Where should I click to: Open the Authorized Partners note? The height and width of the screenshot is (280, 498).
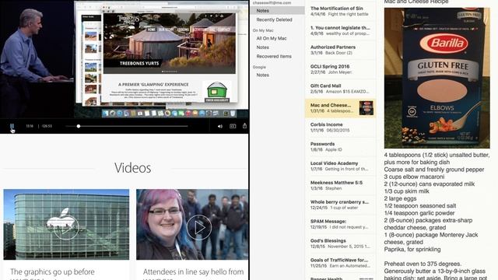pyautogui.click(x=341, y=50)
